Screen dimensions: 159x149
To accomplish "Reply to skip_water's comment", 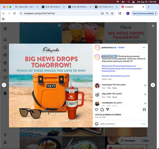I will pos(115,97).
